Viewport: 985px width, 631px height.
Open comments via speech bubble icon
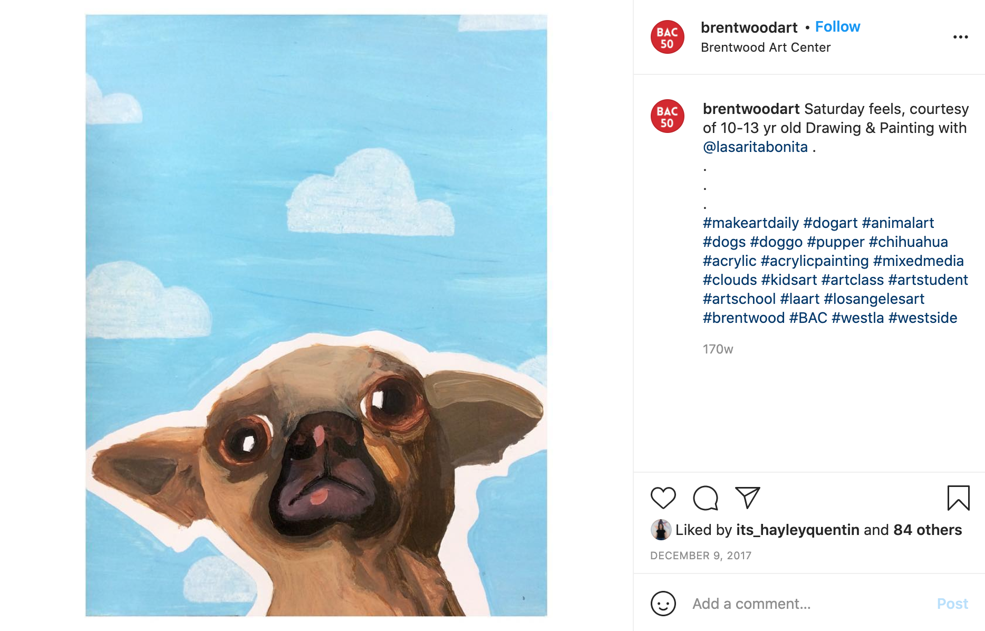pyautogui.click(x=706, y=498)
